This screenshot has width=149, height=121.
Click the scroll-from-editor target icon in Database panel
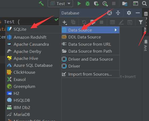[109, 13]
